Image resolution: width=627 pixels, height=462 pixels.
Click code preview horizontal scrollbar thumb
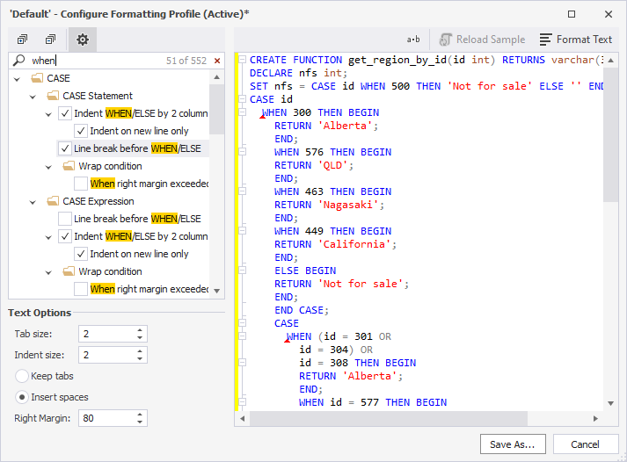click(x=389, y=418)
